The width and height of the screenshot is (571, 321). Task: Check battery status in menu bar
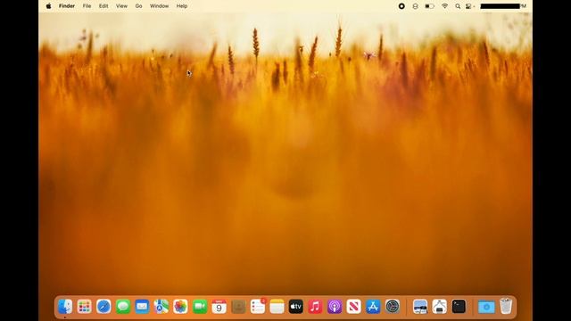430,6
